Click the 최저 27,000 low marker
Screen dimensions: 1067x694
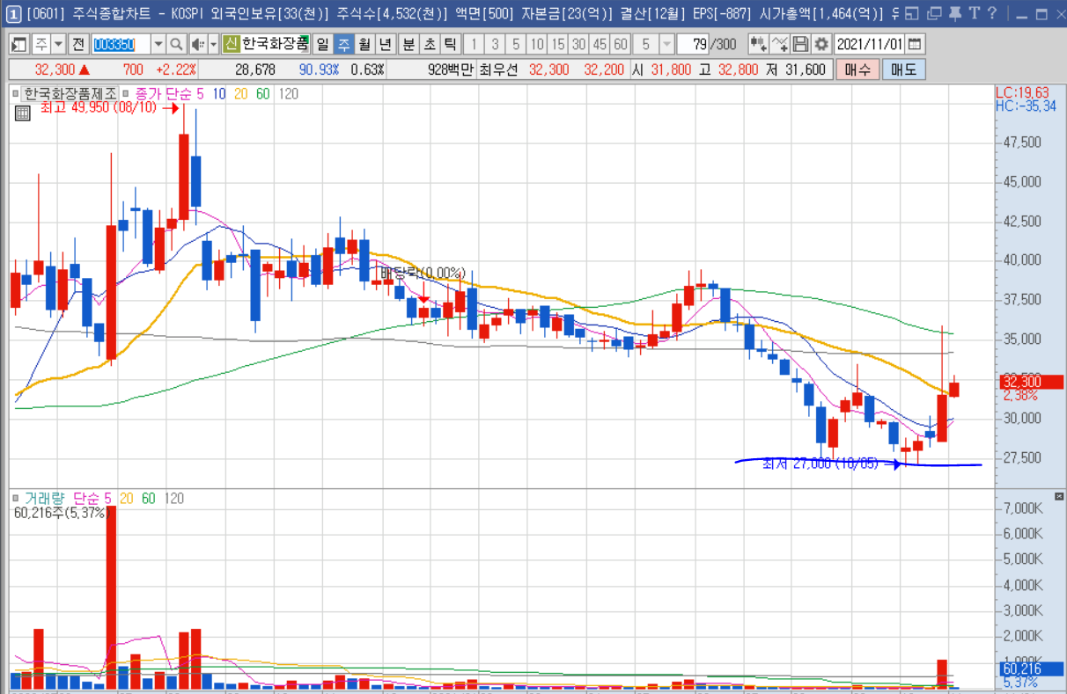820,464
